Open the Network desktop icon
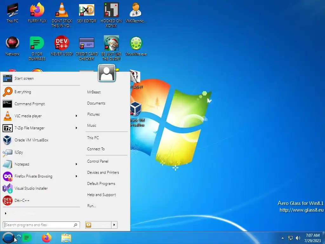This screenshot has width=325, height=244. [x=12, y=46]
